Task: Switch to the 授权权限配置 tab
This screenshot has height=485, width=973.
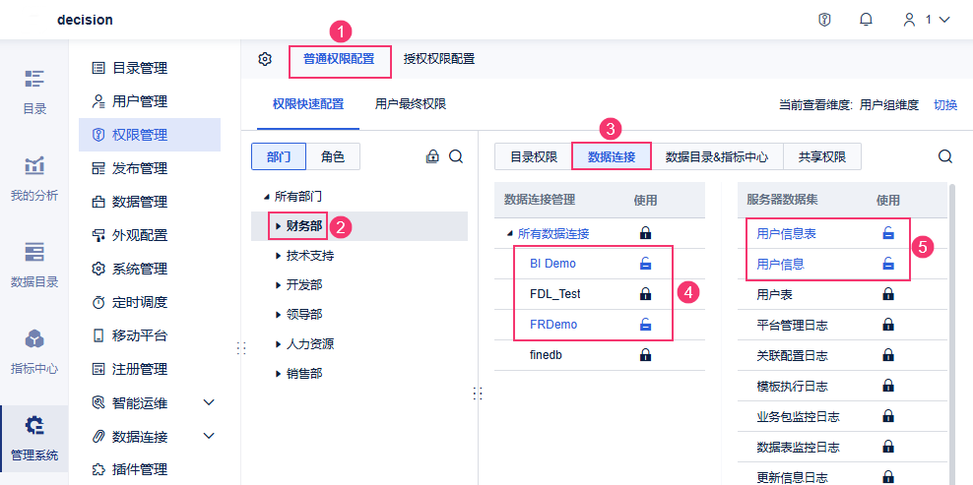Action: pos(439,59)
